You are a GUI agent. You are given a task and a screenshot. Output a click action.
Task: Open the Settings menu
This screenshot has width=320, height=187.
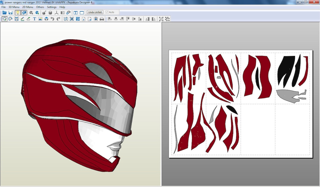tap(52, 7)
